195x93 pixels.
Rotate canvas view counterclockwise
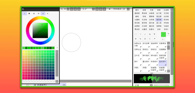pyautogui.click(x=97, y=9)
